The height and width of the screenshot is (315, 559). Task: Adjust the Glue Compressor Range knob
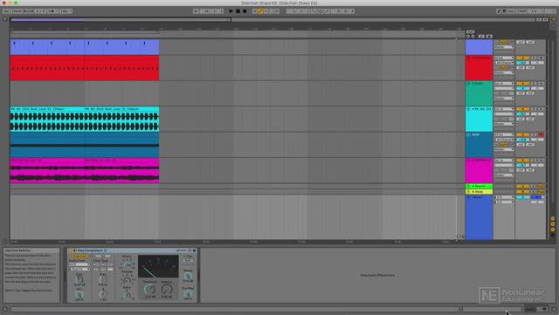[188, 276]
